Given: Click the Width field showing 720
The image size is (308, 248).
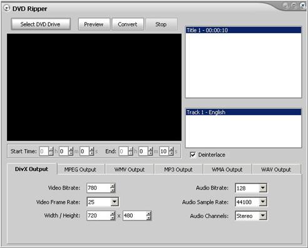Looking at the screenshot, I should point(98,215).
